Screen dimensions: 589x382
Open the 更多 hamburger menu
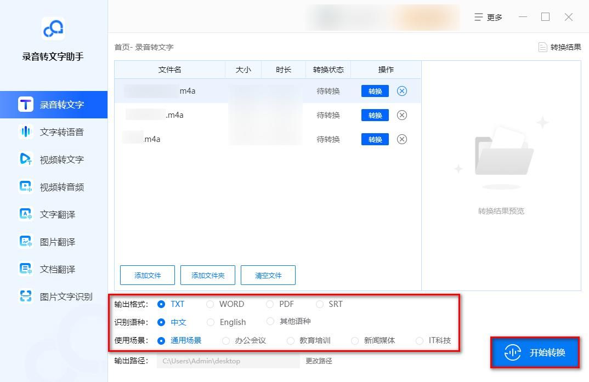488,17
